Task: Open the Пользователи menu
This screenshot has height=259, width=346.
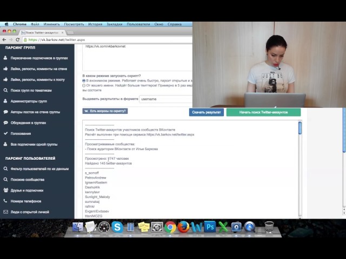Action: pos(138,24)
